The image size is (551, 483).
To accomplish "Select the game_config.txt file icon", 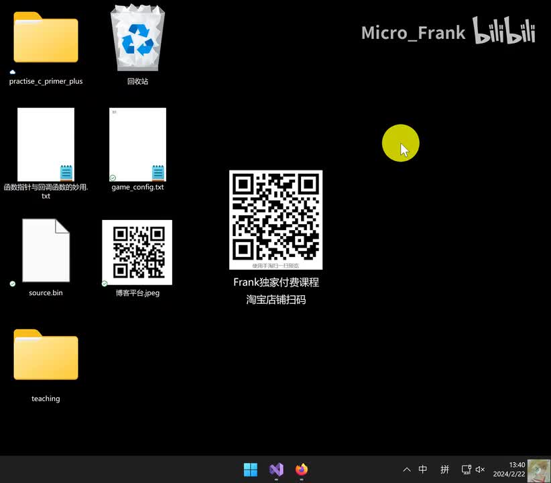I will click(137, 145).
